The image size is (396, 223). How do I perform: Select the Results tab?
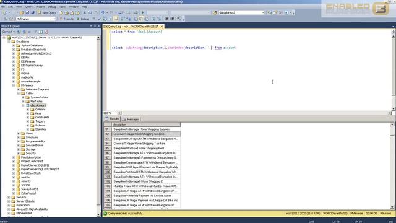point(112,119)
